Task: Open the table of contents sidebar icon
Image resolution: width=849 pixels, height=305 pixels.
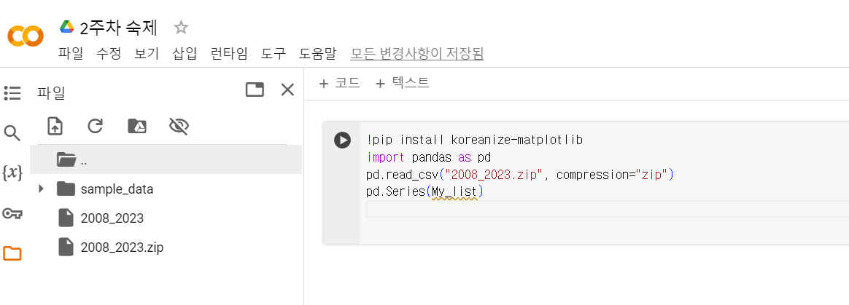Action: tap(12, 93)
